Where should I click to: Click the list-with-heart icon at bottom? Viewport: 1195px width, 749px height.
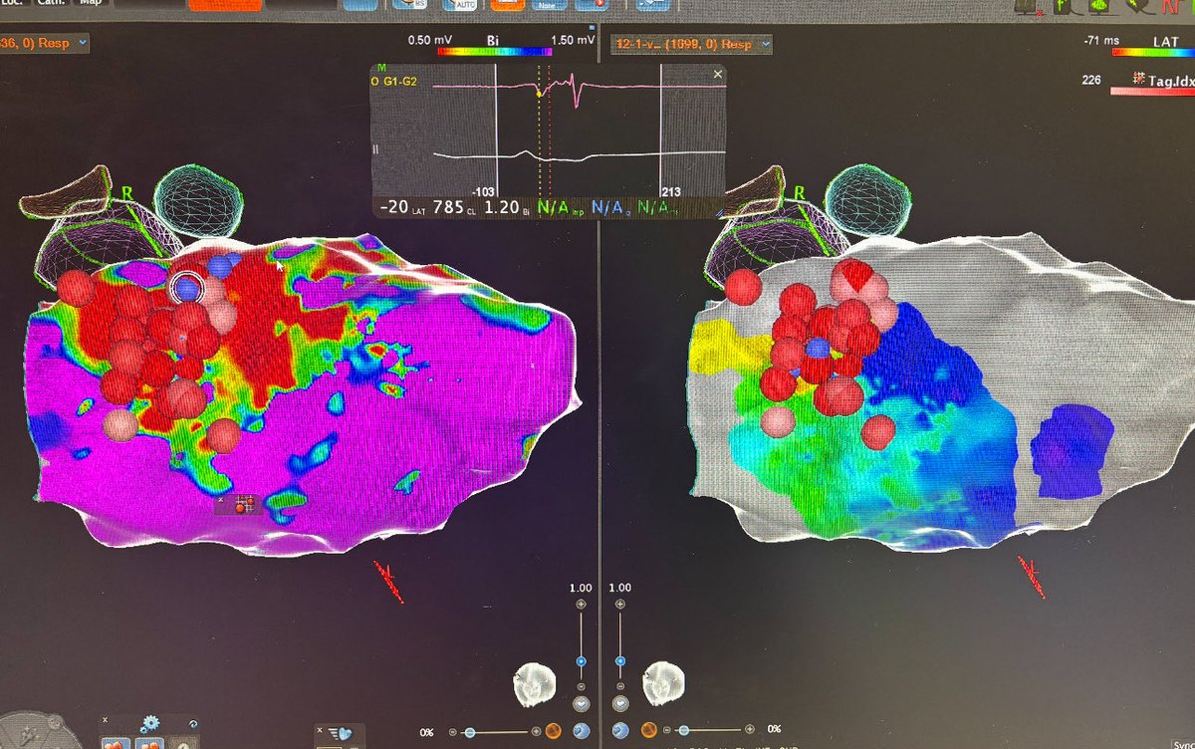point(341,735)
